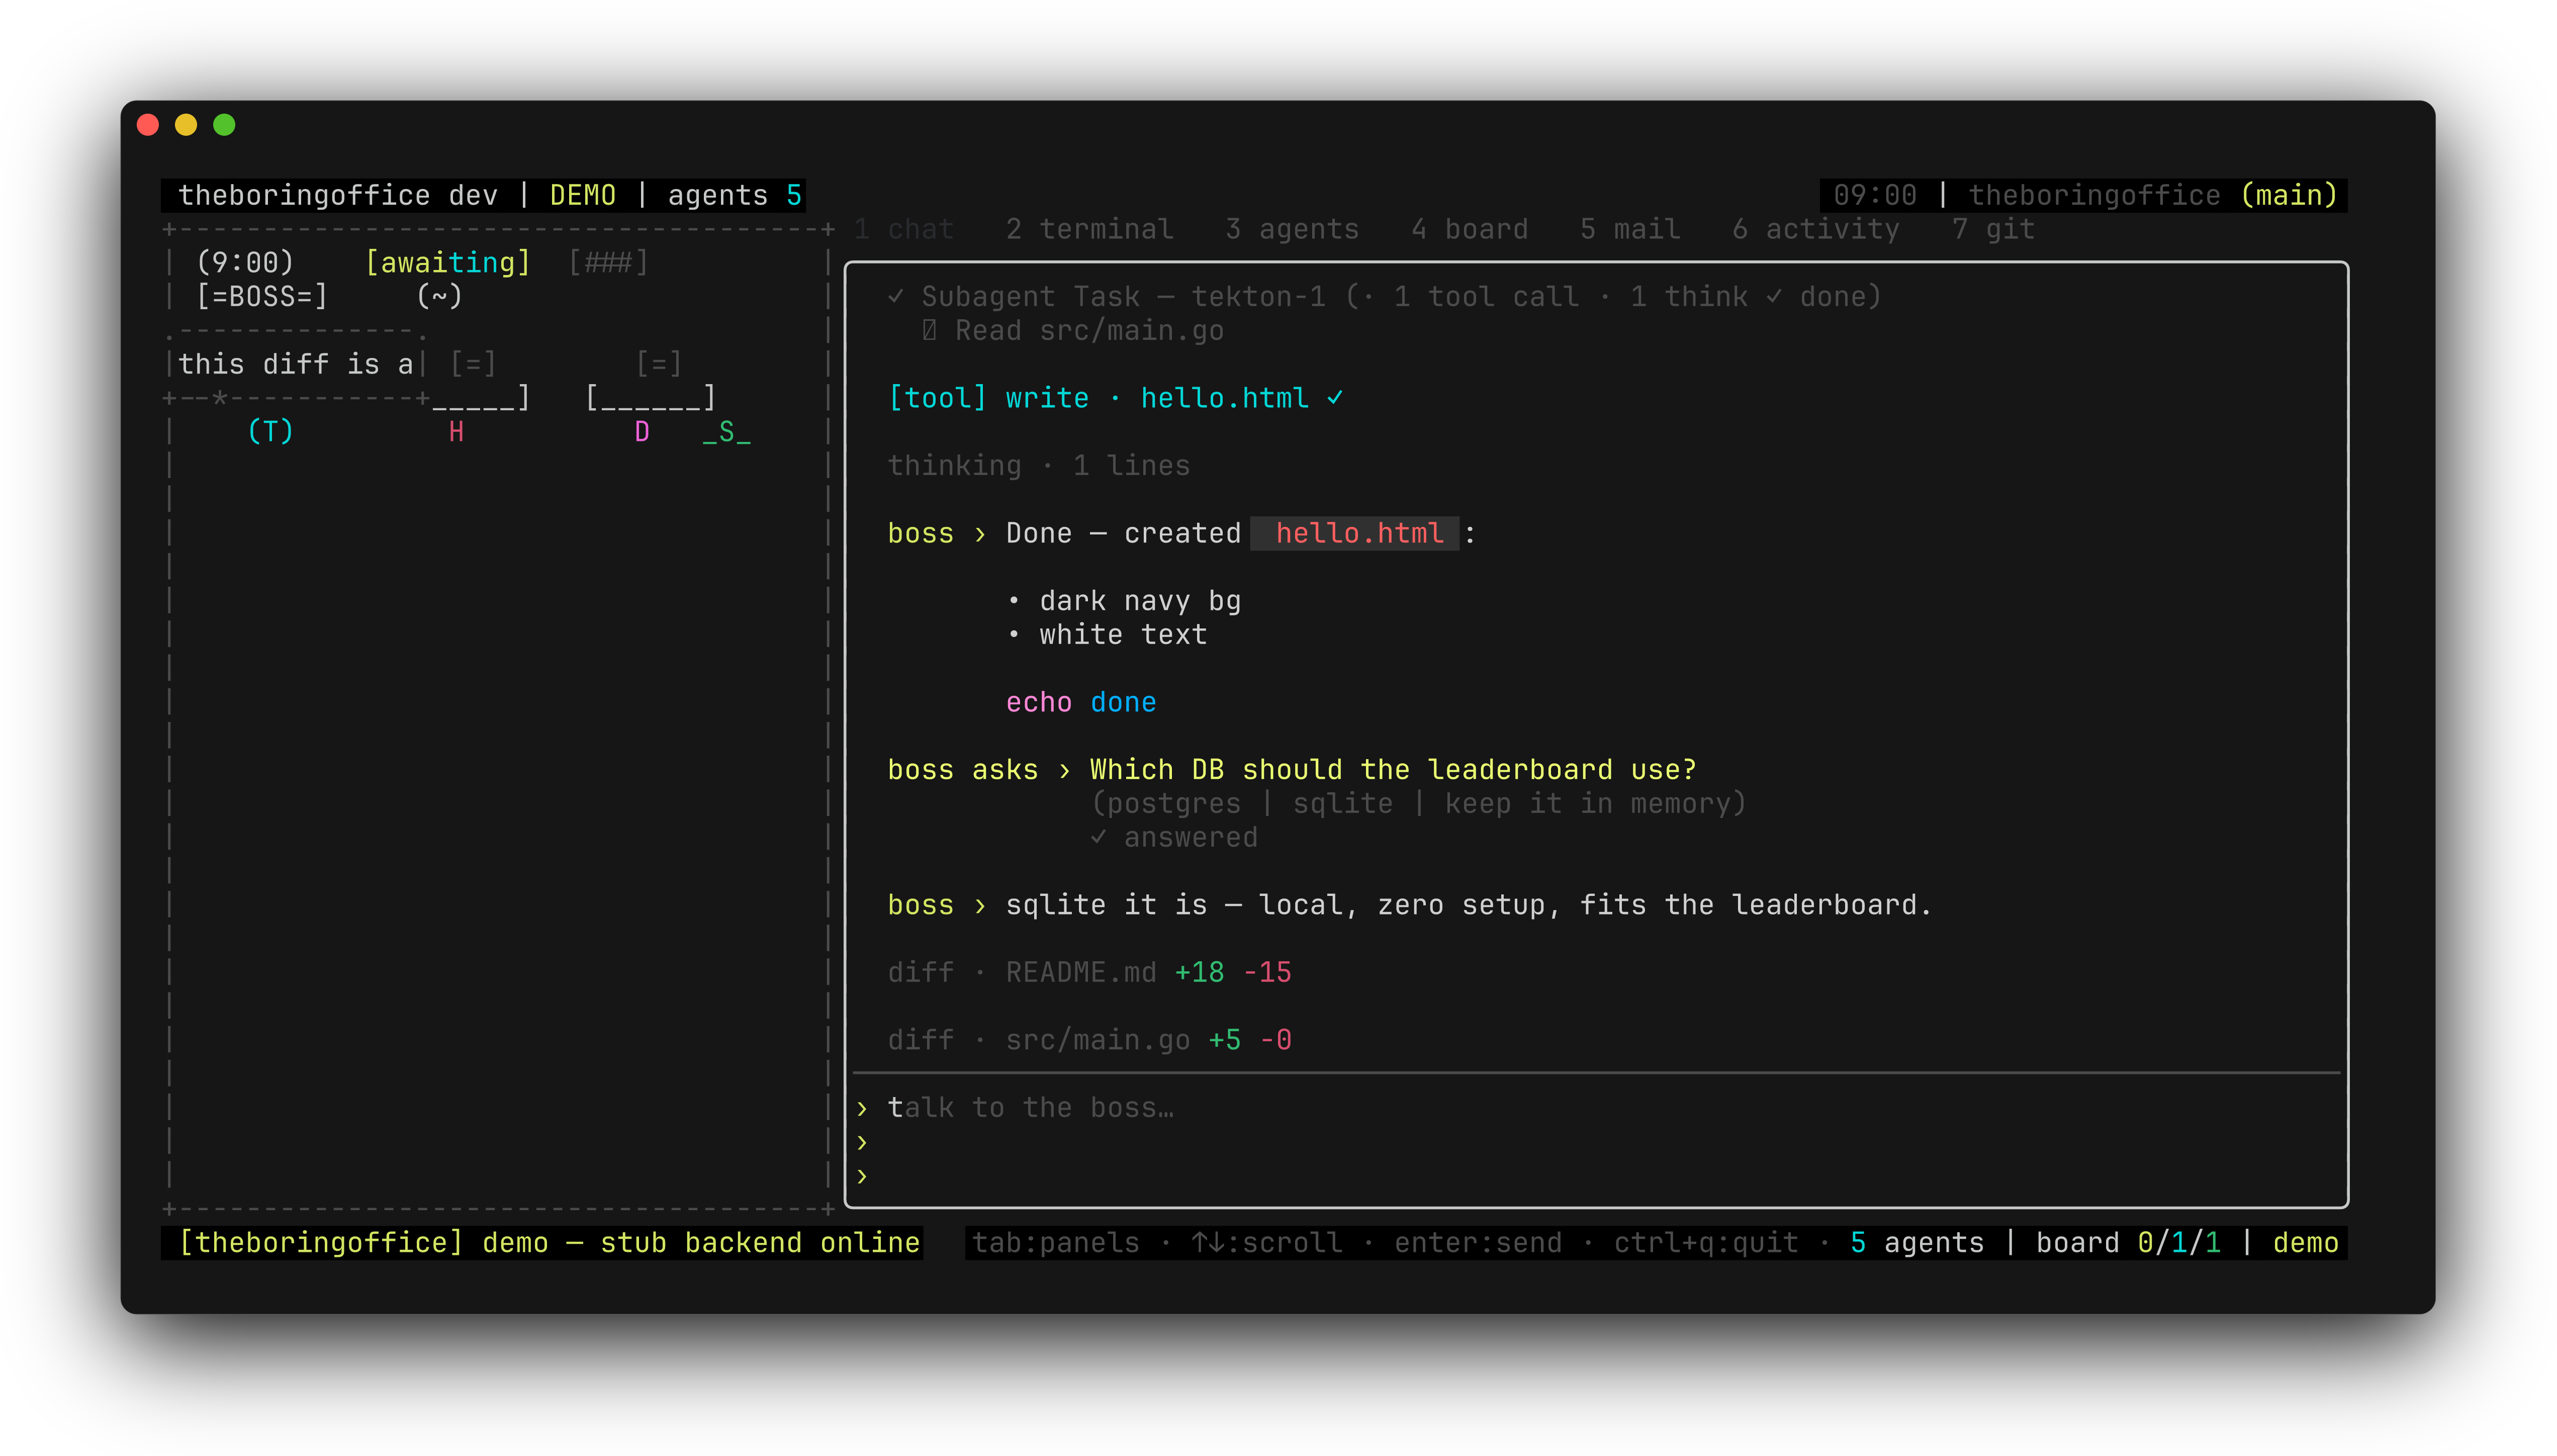Click 'agents 5' in the header bar
Screen dimensions: 2557x1456
click(x=734, y=195)
